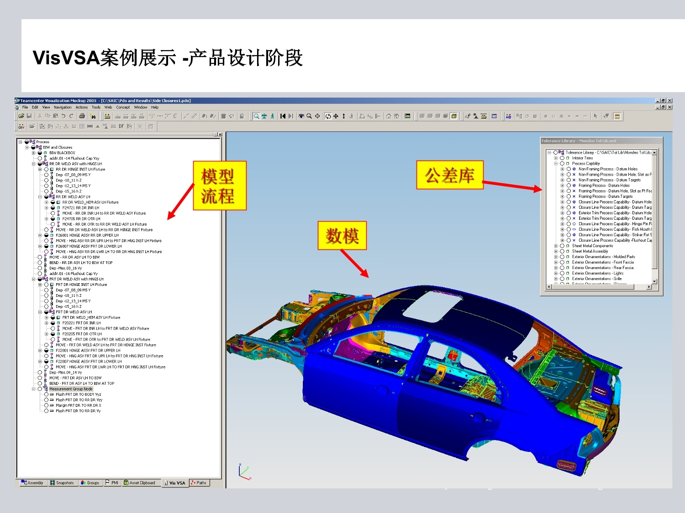Toggle circle beside Margin FRT DR TO RR DR X
This screenshot has width=685, height=513.
click(46, 405)
